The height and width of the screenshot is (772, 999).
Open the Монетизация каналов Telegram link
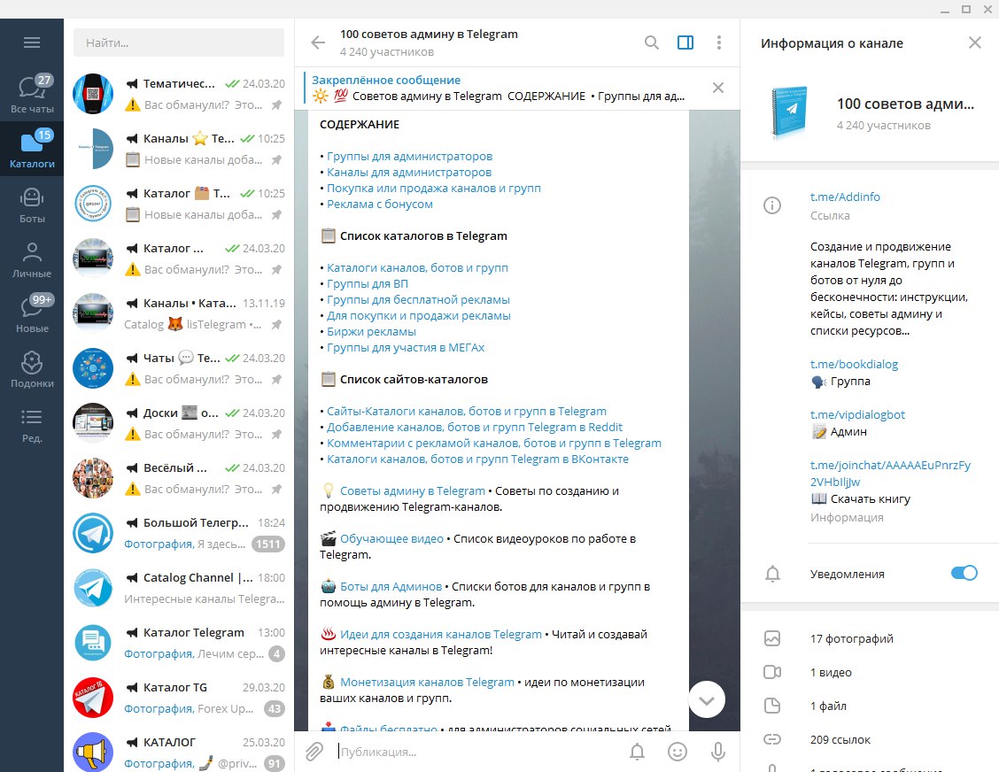click(427, 682)
